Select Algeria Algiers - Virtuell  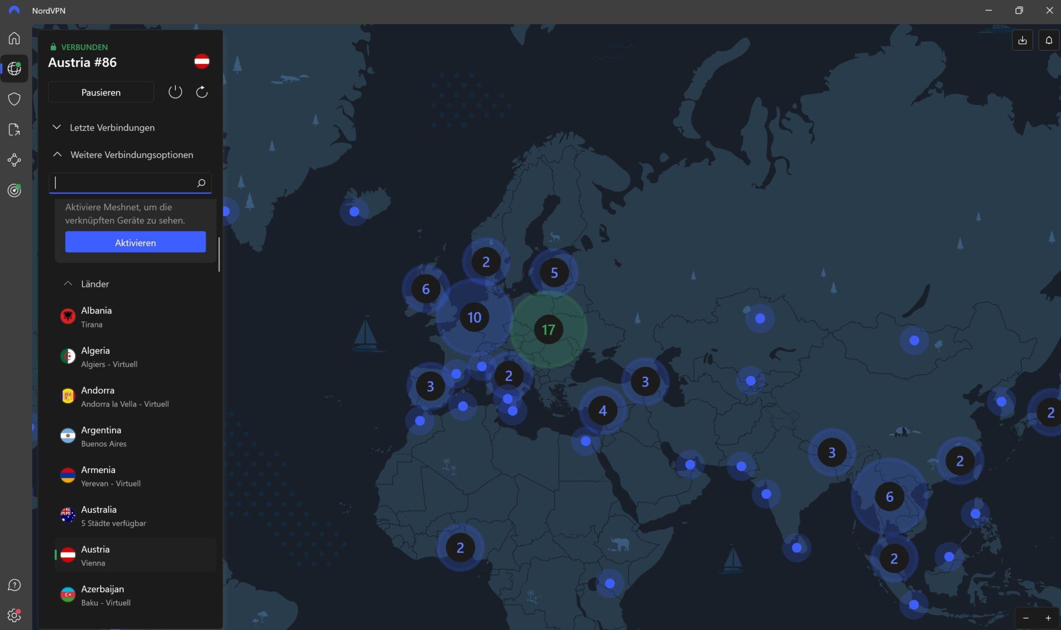[x=135, y=357]
